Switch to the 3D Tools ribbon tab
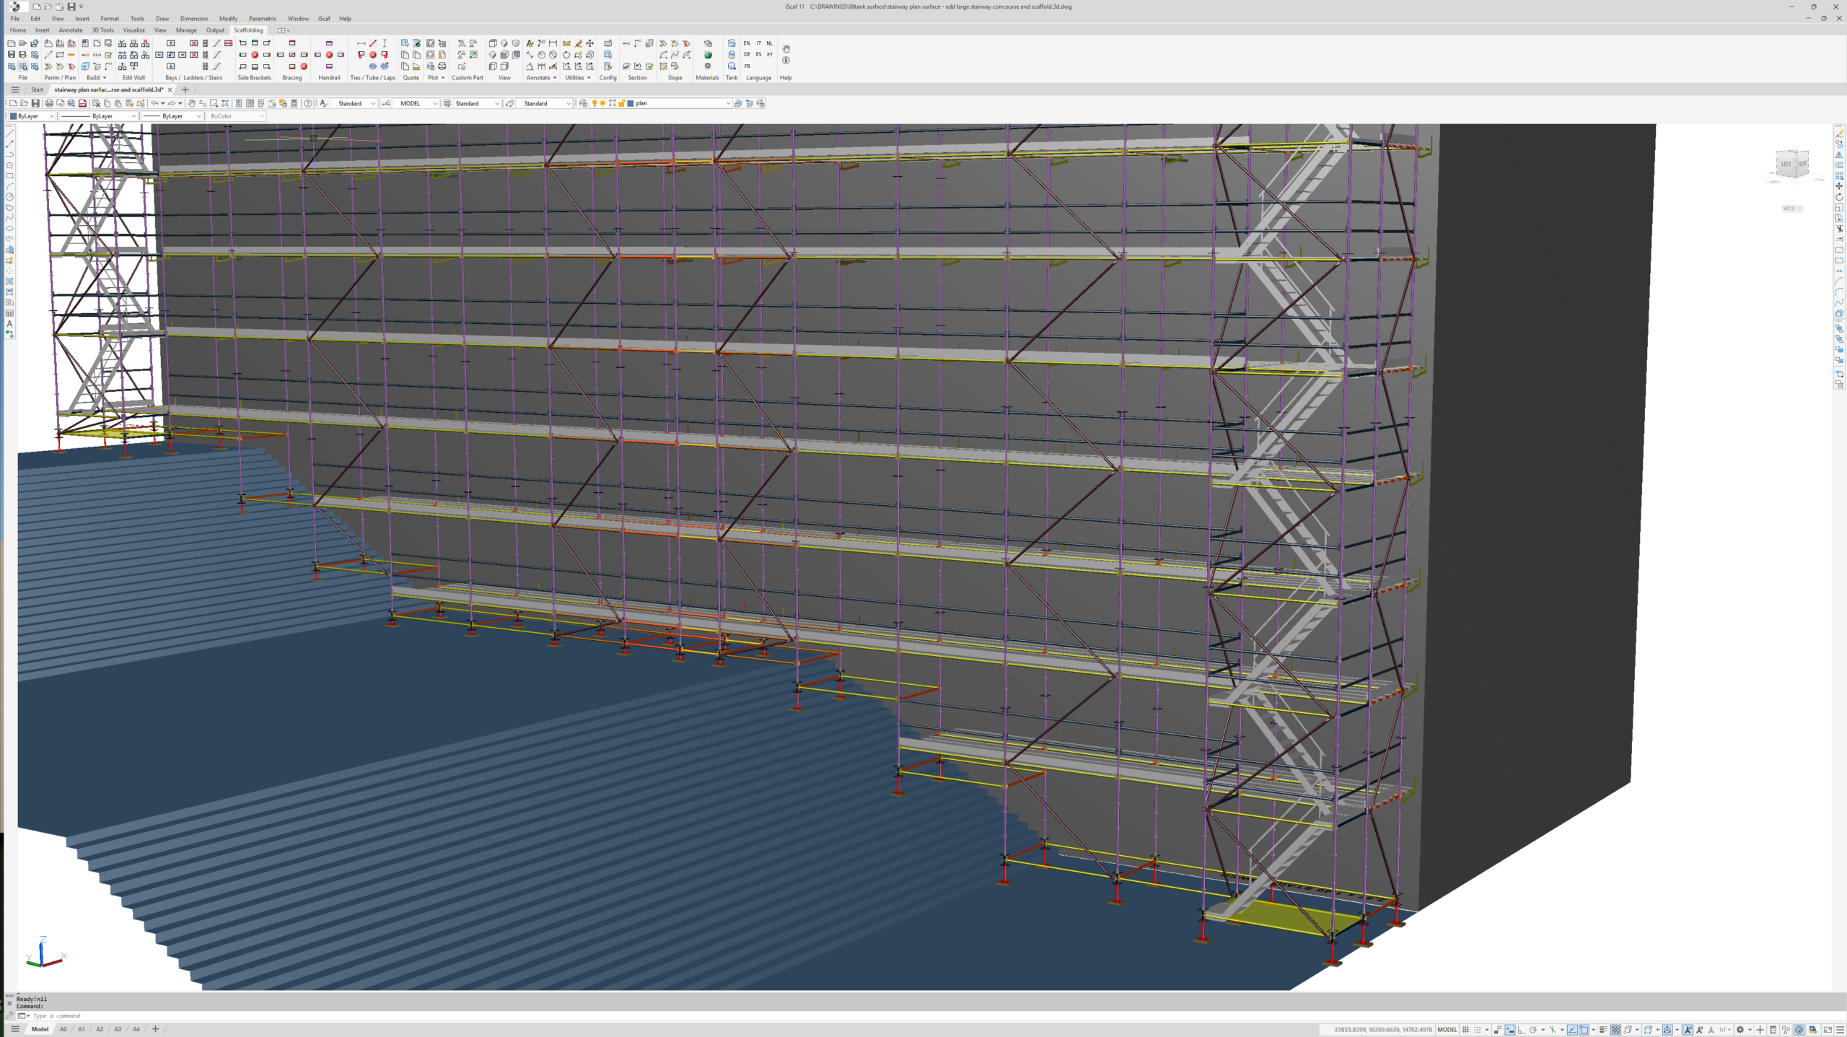Screen dimensions: 1847x1037 click(102, 30)
